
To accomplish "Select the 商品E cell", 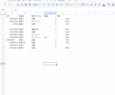I will [x=25, y=34].
